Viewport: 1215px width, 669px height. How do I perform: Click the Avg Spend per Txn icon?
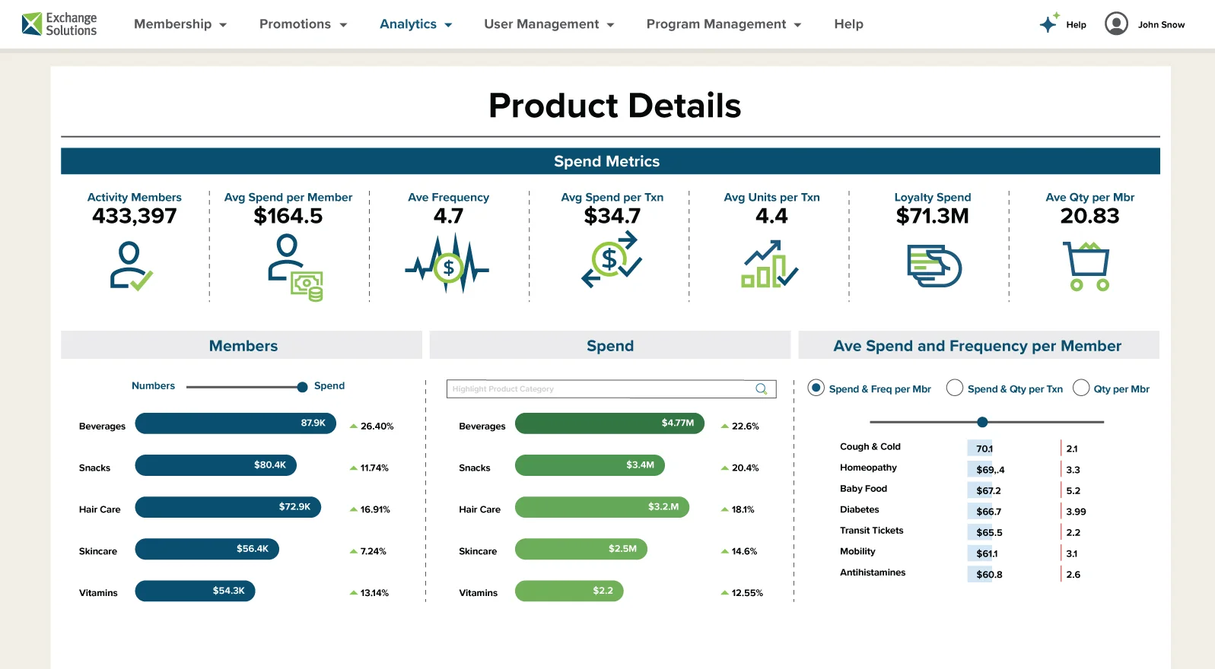coord(612,260)
